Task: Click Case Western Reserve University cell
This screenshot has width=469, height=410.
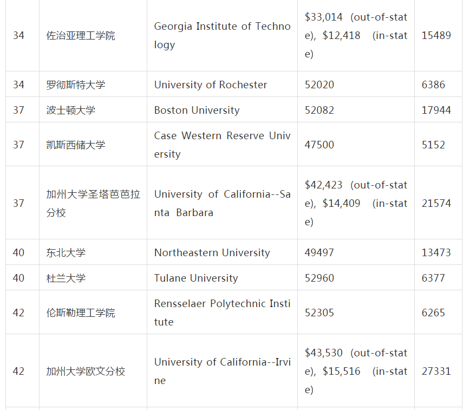Action: (222, 145)
